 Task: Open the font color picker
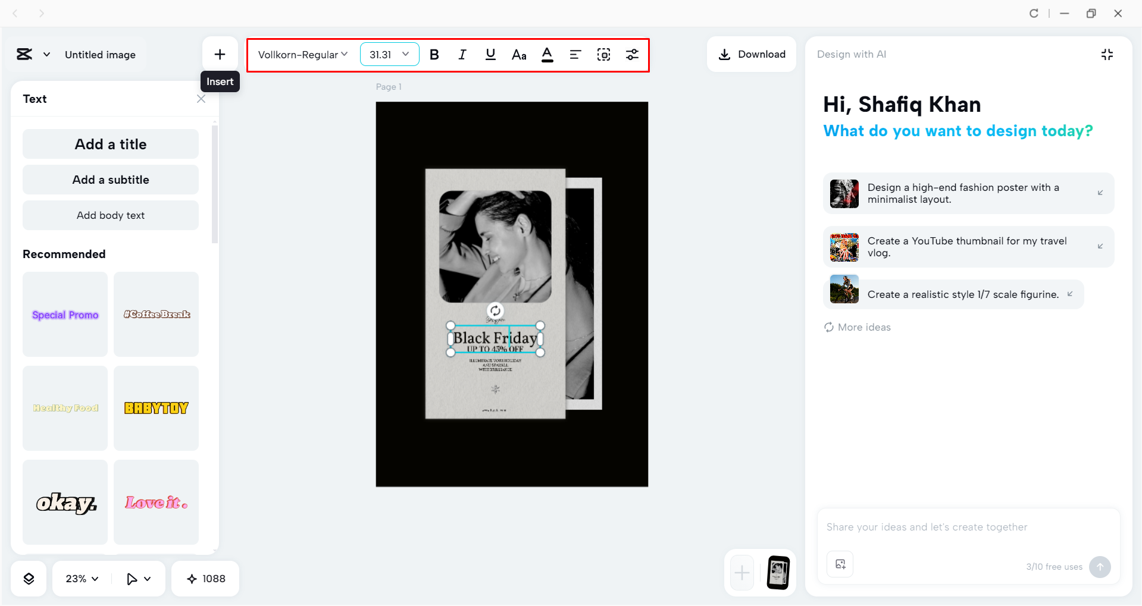[x=547, y=55]
